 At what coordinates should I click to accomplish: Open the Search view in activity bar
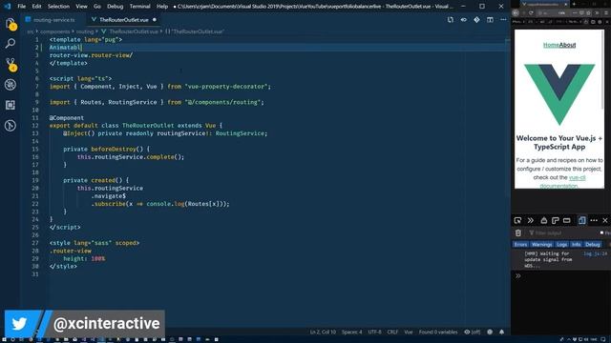[11, 43]
